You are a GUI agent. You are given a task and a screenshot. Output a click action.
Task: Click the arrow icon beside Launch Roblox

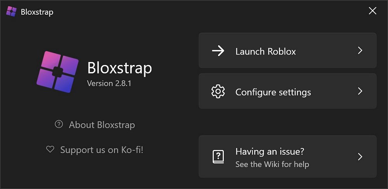point(218,51)
